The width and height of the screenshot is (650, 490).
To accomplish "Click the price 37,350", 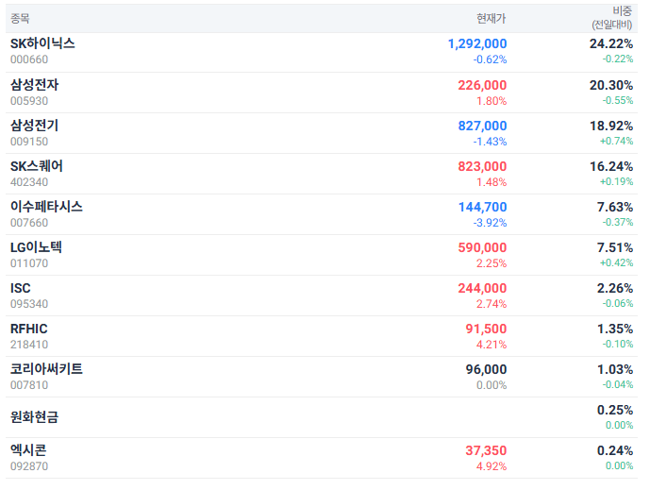I will [486, 450].
